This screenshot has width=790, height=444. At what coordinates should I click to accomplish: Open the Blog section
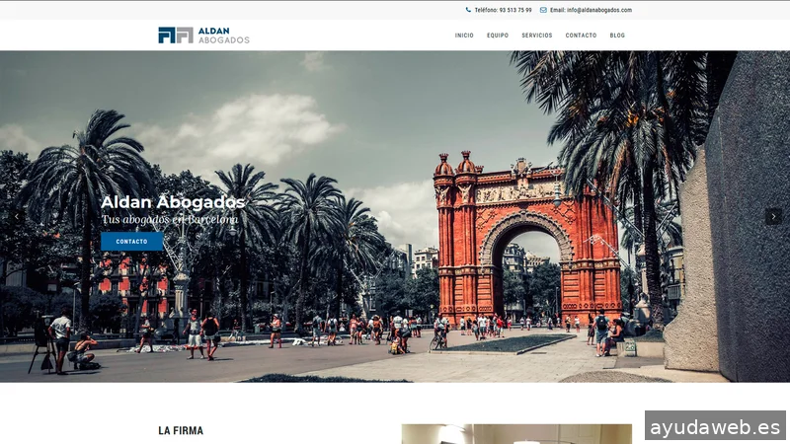click(x=617, y=36)
